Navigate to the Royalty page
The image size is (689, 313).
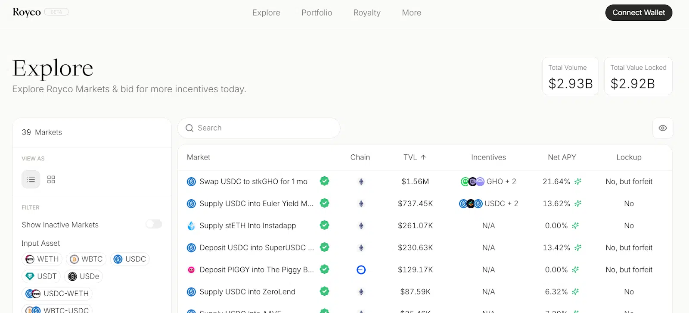pos(367,13)
